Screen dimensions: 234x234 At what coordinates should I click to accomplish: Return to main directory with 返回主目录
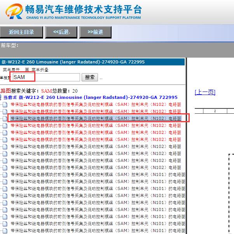[21, 32]
